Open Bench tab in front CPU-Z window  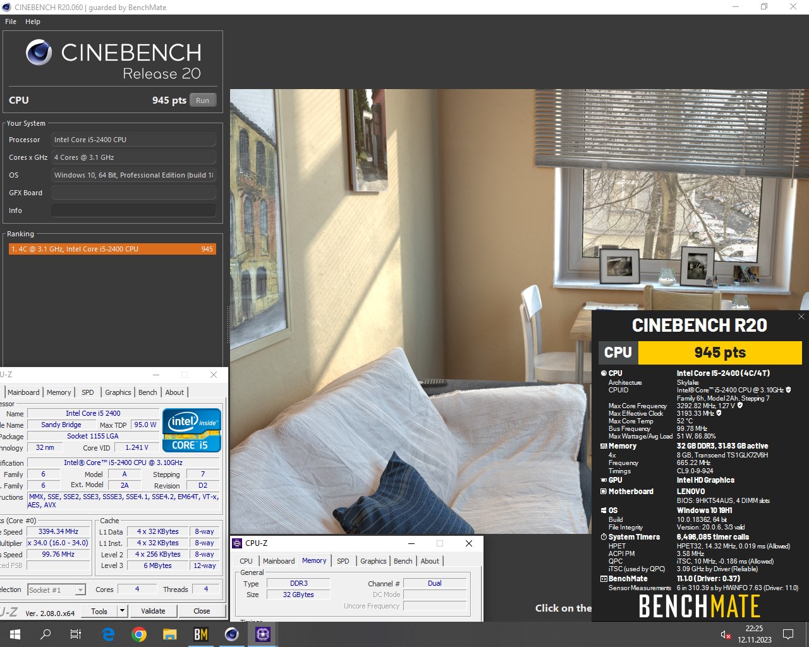pyautogui.click(x=403, y=561)
